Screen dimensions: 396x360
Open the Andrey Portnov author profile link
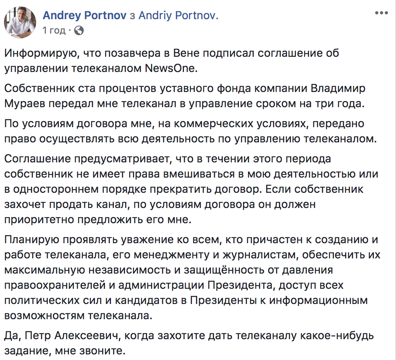tap(84, 15)
